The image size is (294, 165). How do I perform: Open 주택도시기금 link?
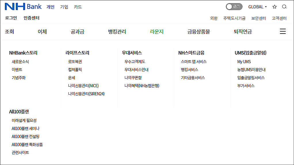click(x=234, y=18)
